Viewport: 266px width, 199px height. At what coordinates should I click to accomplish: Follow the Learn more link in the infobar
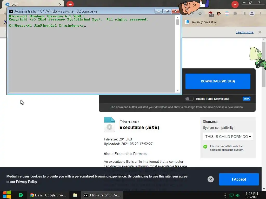(x=244, y=32)
